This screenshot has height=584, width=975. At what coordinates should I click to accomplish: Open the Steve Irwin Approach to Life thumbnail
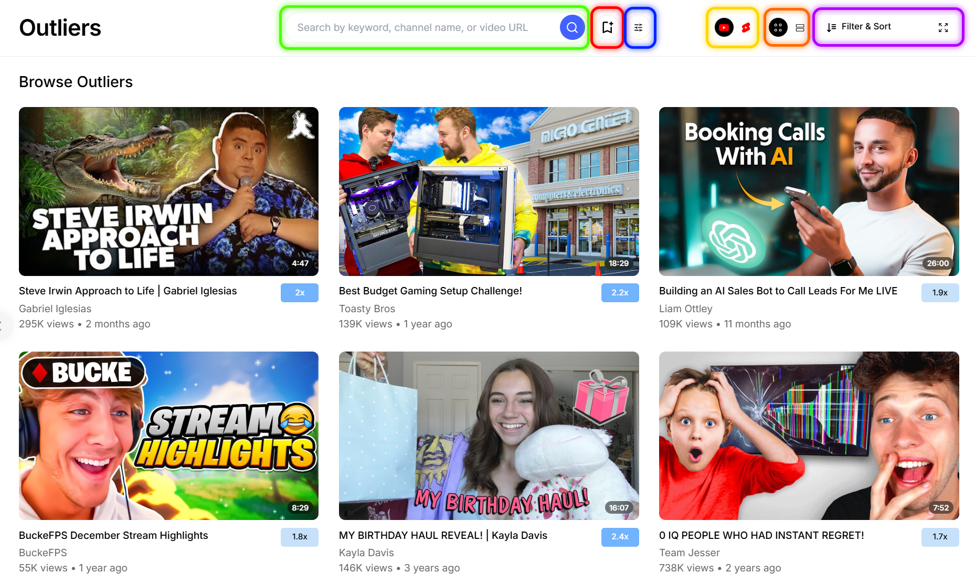click(168, 192)
